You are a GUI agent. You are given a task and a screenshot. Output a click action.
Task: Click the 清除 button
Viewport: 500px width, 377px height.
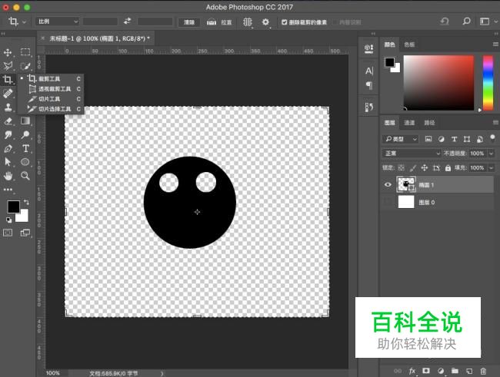tap(188, 22)
